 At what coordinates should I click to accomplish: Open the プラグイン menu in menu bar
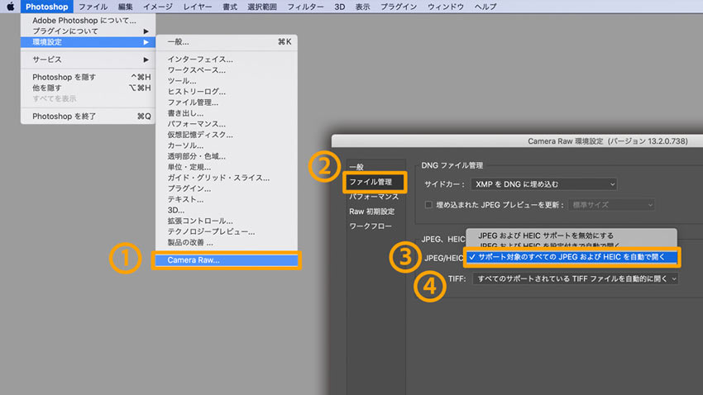tap(398, 7)
